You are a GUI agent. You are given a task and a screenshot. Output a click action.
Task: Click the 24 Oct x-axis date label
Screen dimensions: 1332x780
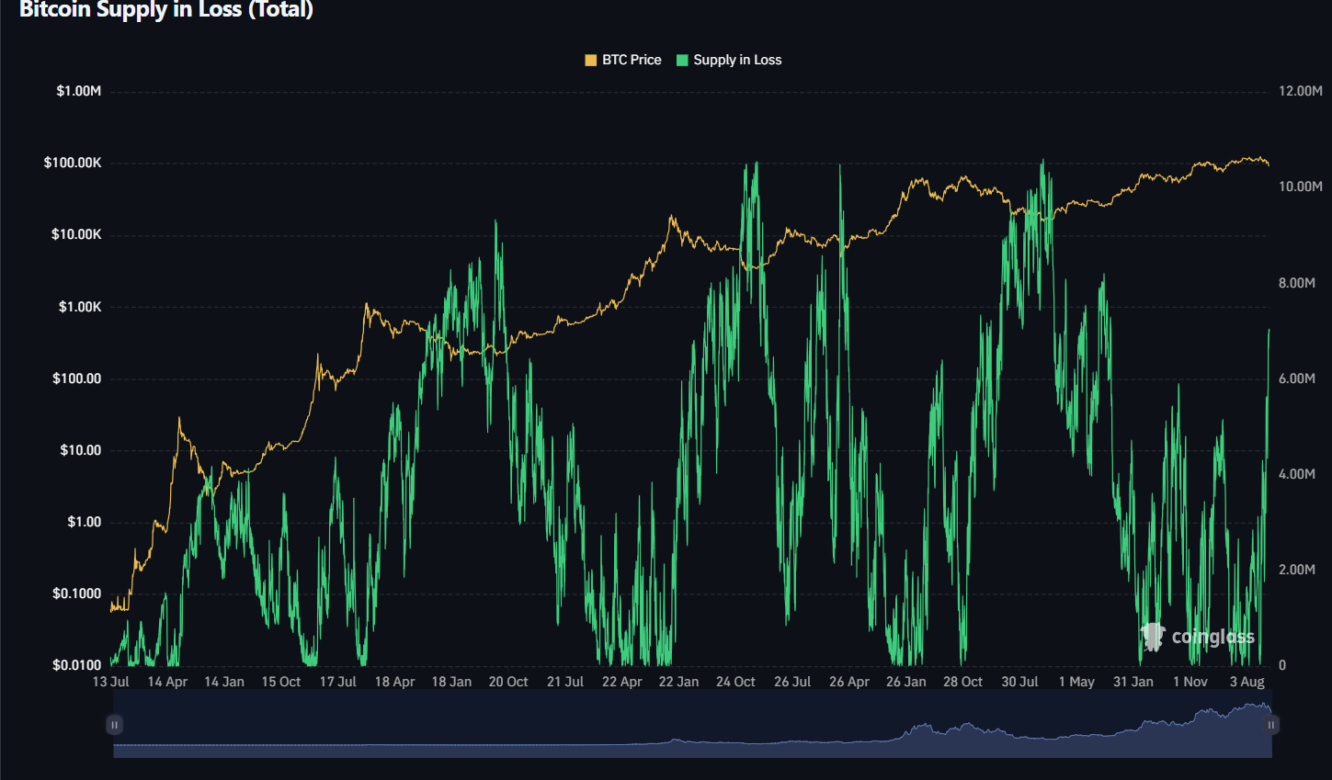coord(735,682)
